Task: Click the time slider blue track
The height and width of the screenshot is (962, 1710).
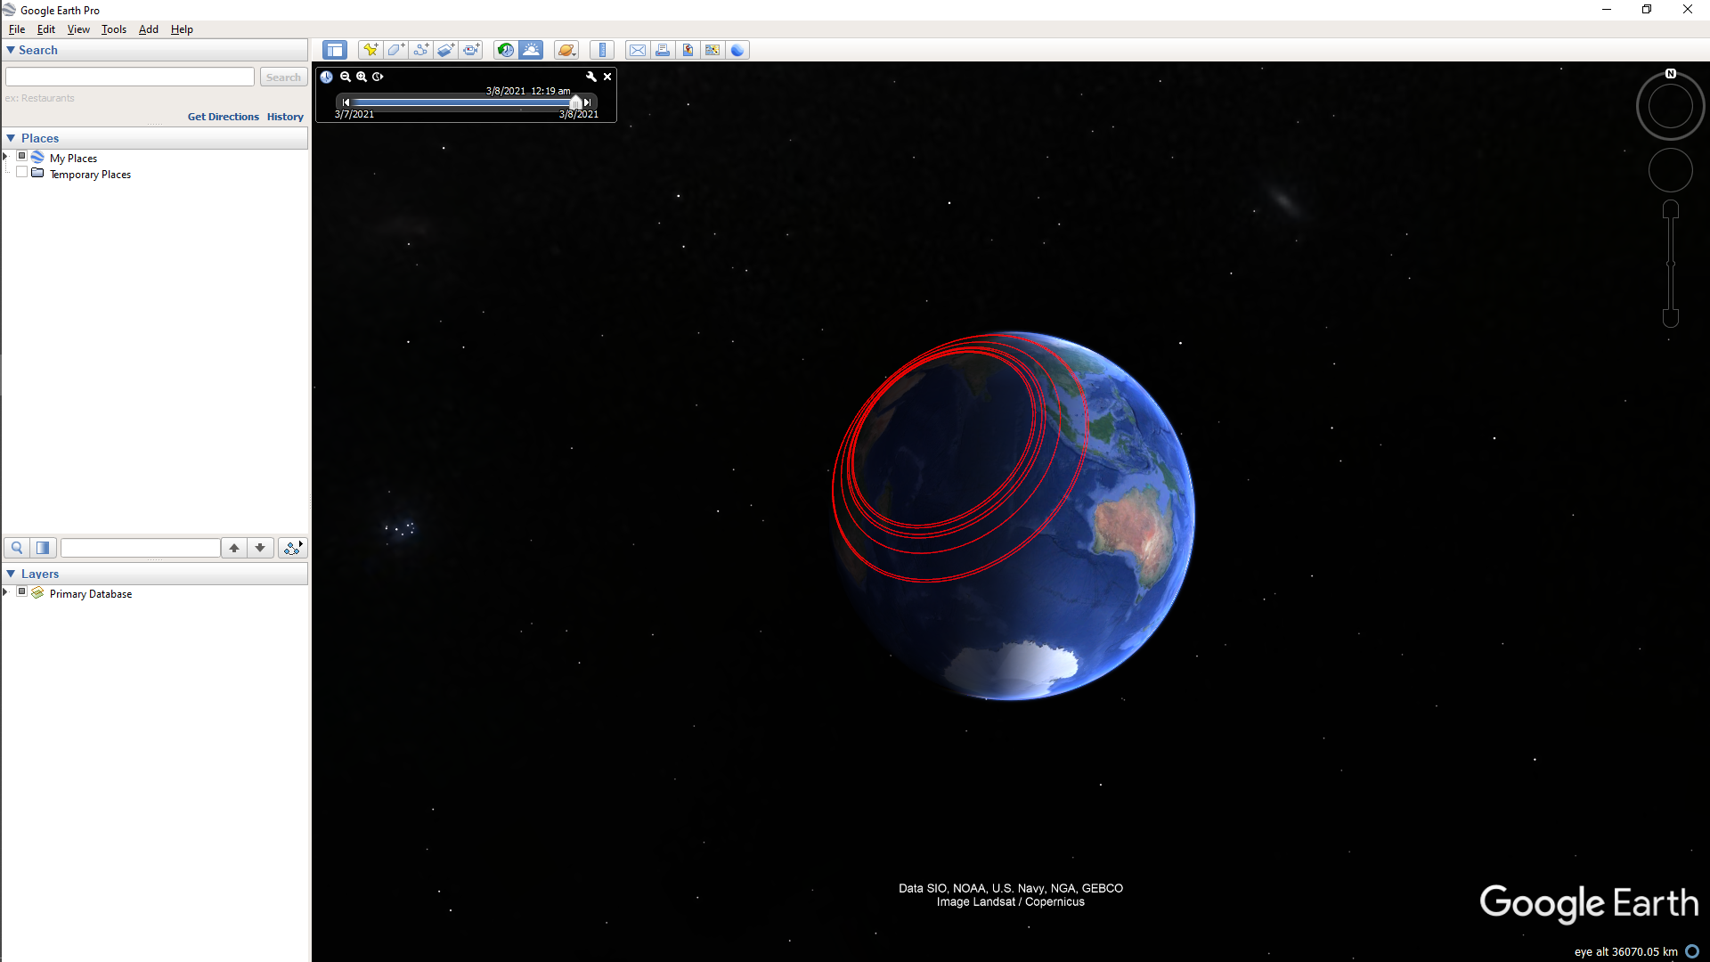Action: [460, 102]
